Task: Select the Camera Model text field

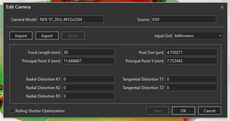Action: [71, 19]
